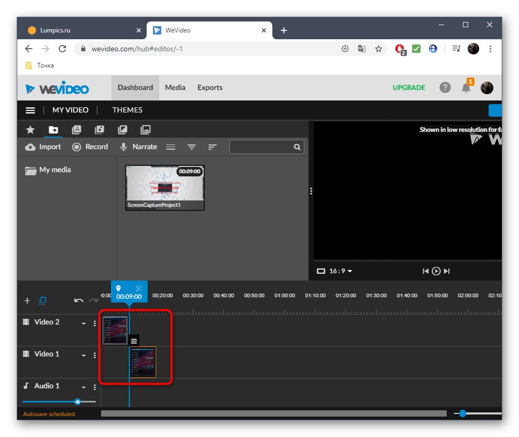Click the help question mark icon
Image resolution: width=519 pixels, height=437 pixels.
445,87
